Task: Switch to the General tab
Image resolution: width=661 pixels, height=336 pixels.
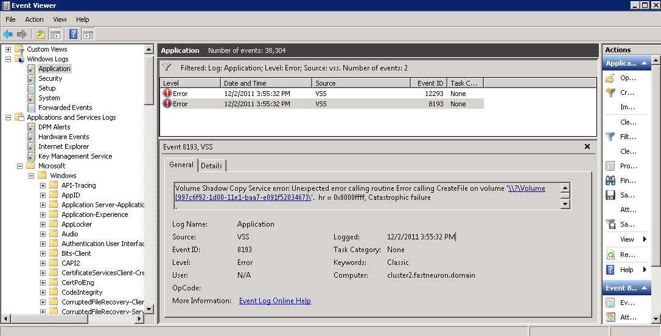Action: (181, 165)
